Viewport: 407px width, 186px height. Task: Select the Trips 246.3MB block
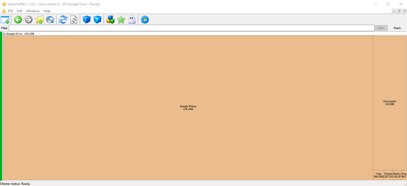[x=378, y=175]
